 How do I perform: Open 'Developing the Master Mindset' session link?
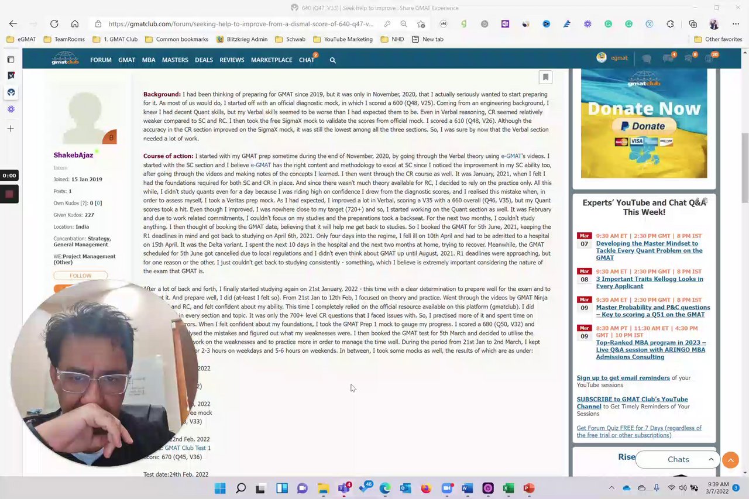(649, 250)
